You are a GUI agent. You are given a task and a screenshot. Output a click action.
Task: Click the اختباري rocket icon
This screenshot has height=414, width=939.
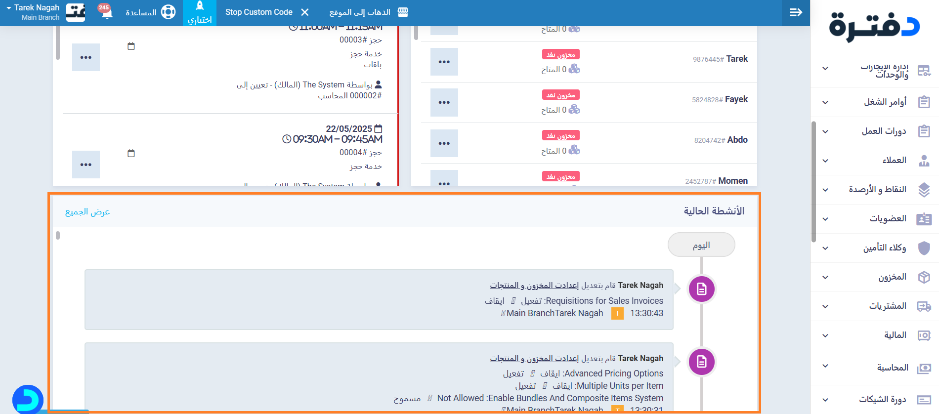click(200, 6)
